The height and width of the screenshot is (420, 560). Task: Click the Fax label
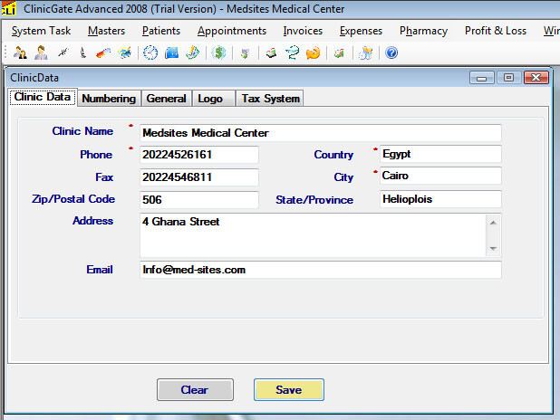coord(104,177)
